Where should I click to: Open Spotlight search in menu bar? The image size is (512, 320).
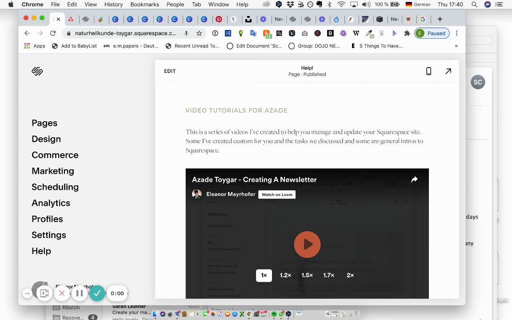coord(474,4)
